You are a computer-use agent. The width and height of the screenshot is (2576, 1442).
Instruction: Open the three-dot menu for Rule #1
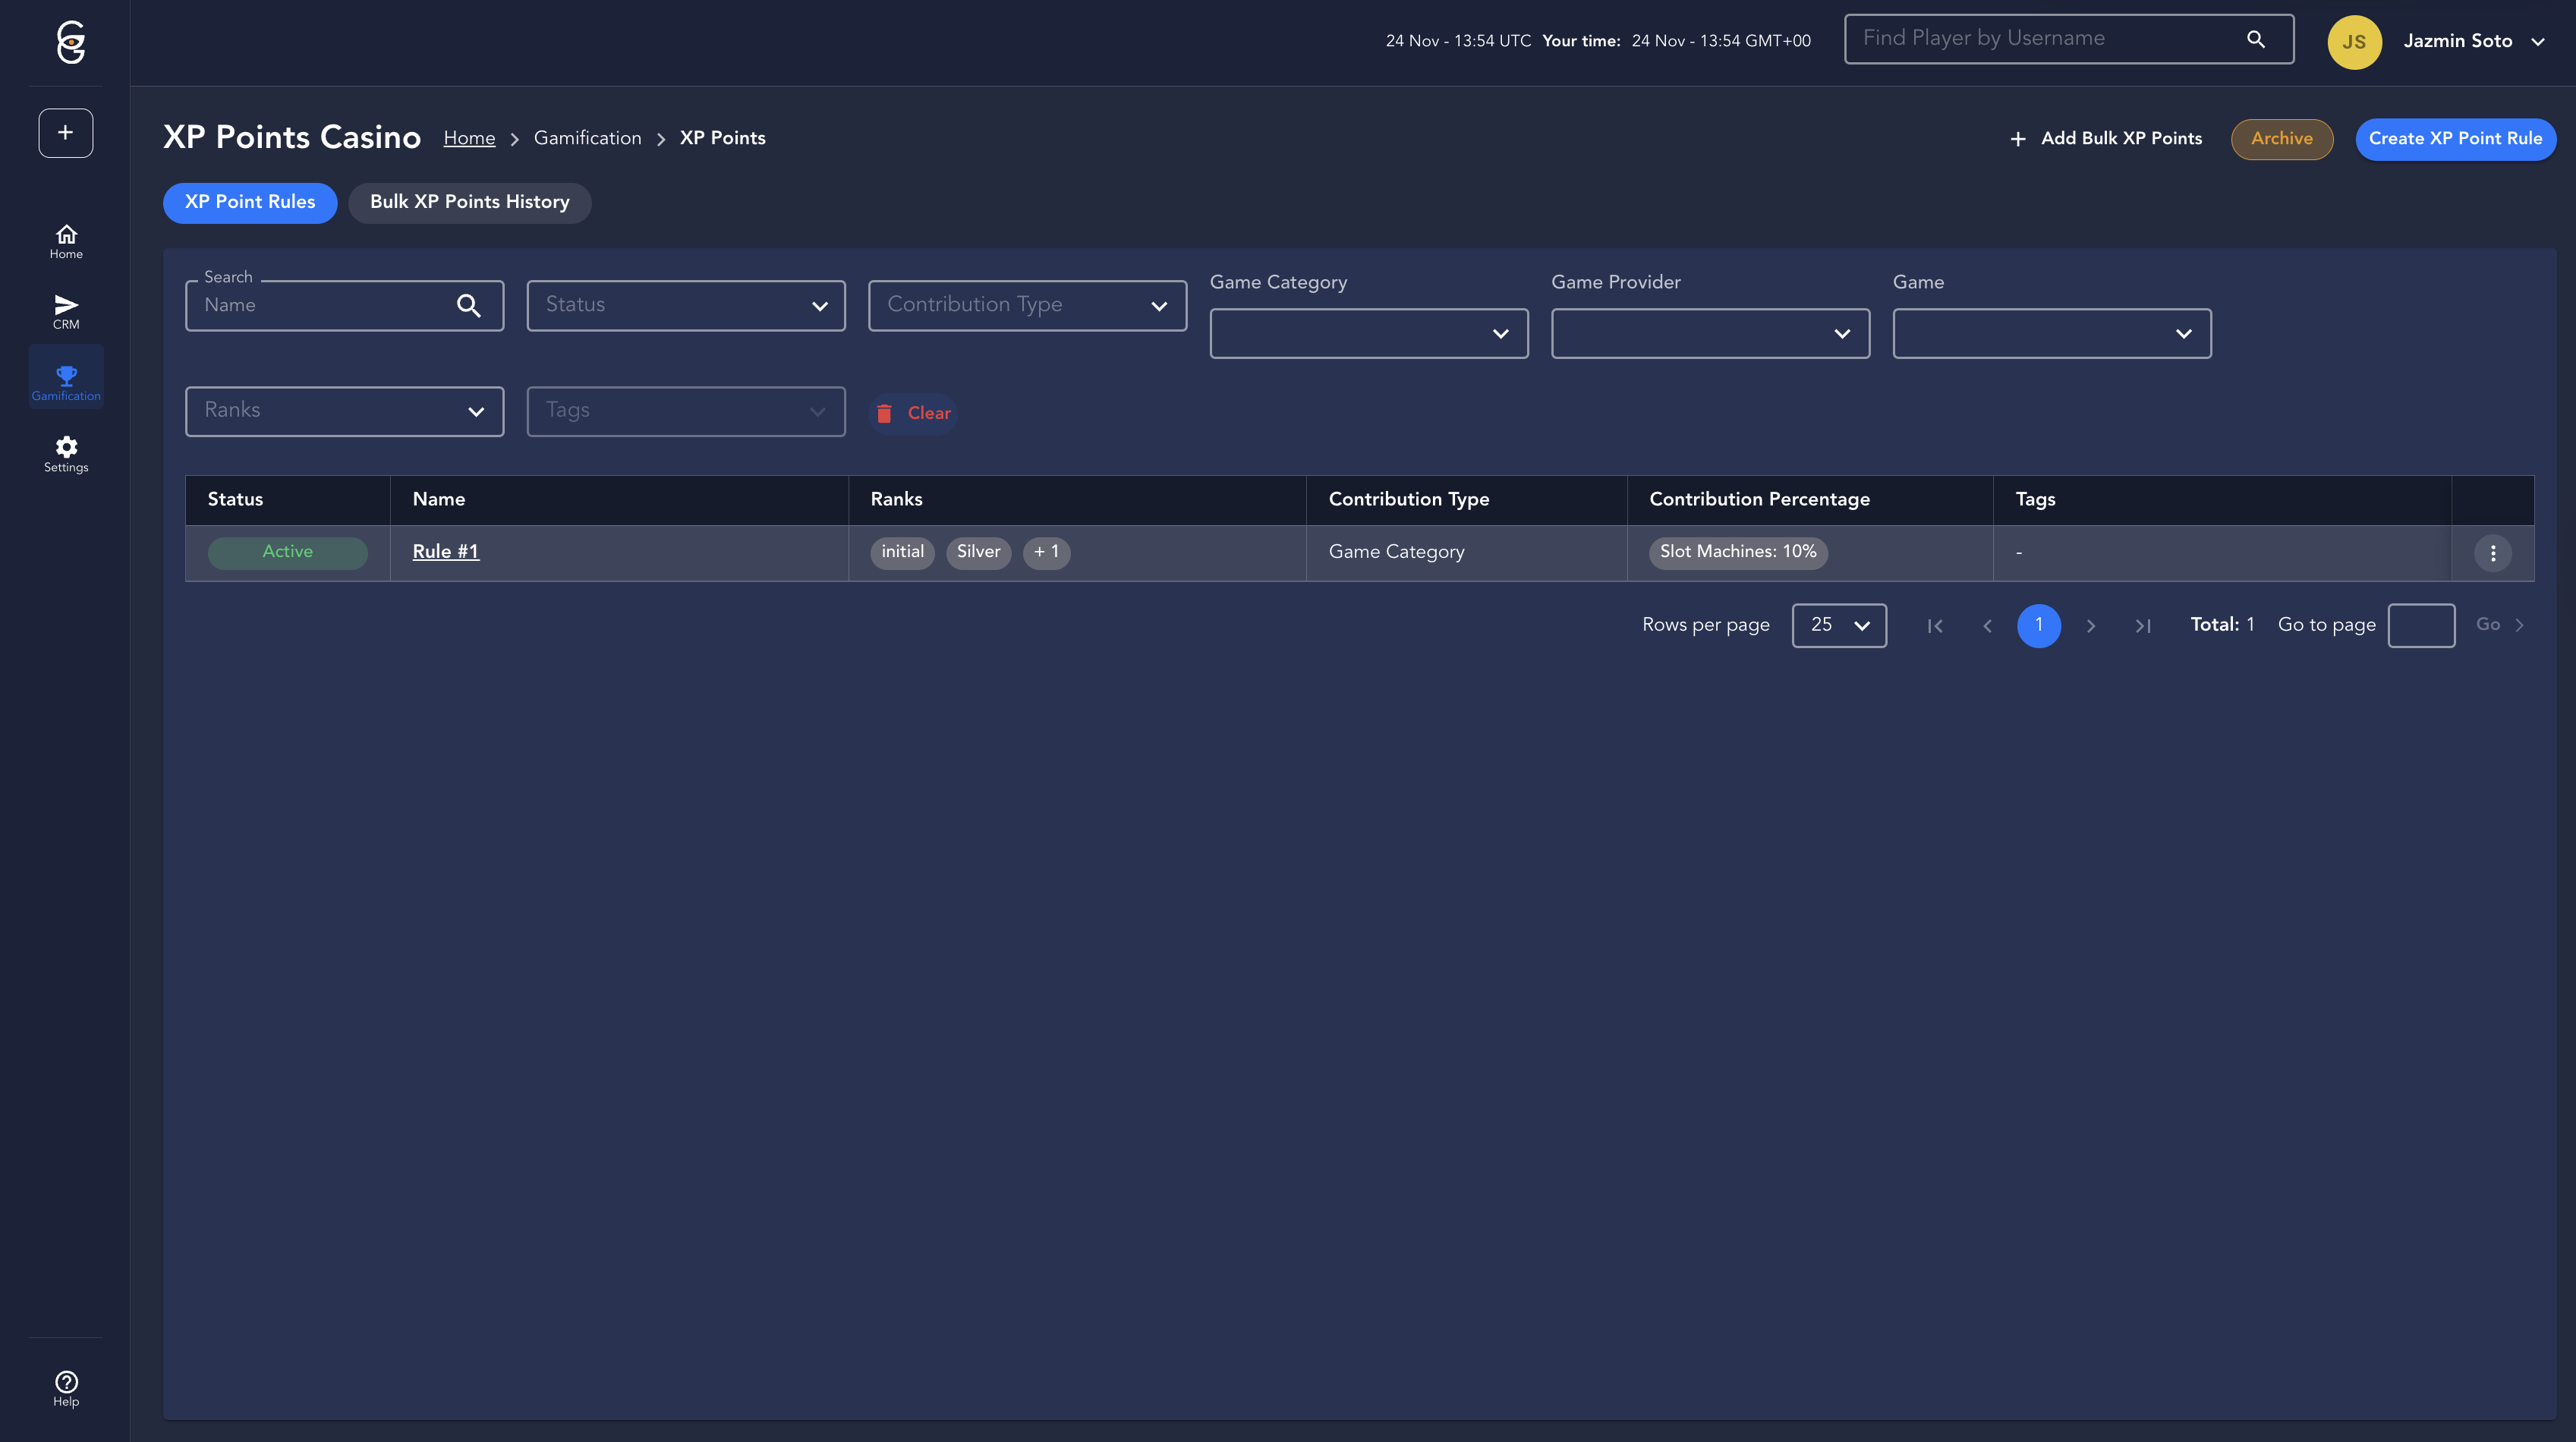(2492, 553)
